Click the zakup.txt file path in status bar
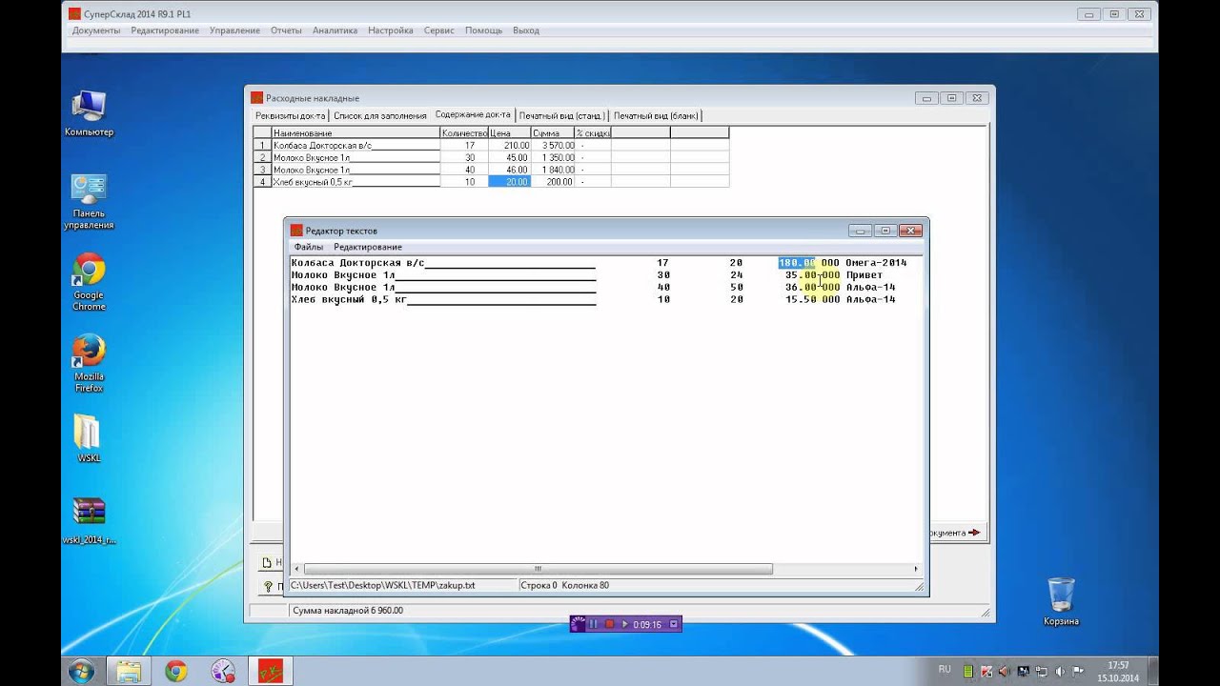The image size is (1220, 686). (x=382, y=585)
